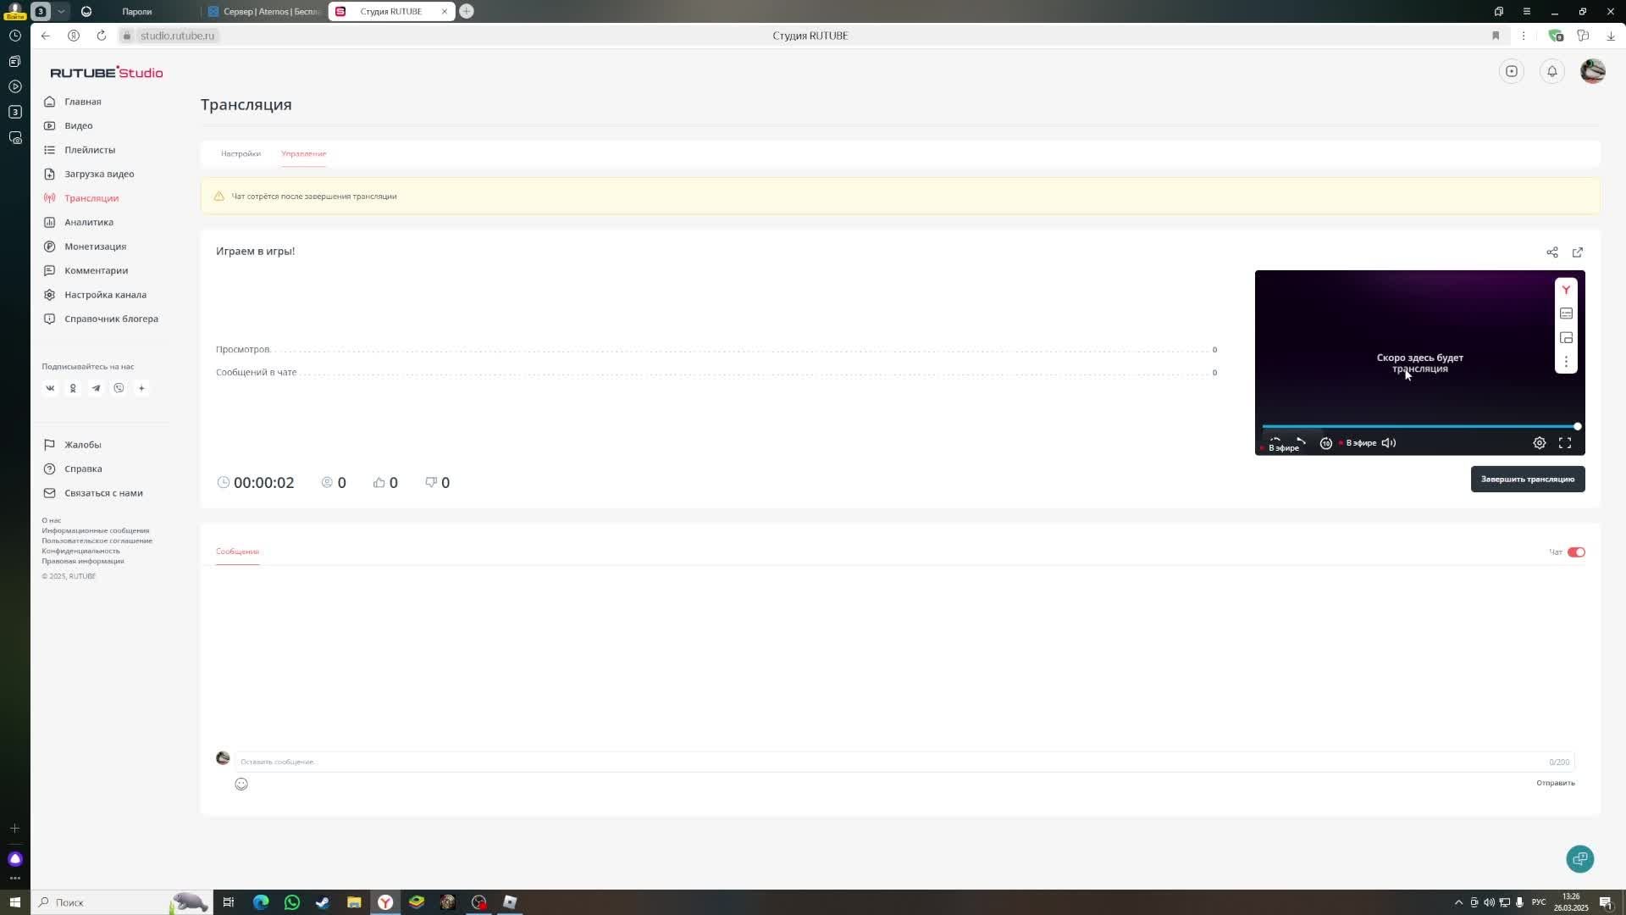The height and width of the screenshot is (915, 1626).
Task: Open stream in new window icon
Action: pos(1577,252)
